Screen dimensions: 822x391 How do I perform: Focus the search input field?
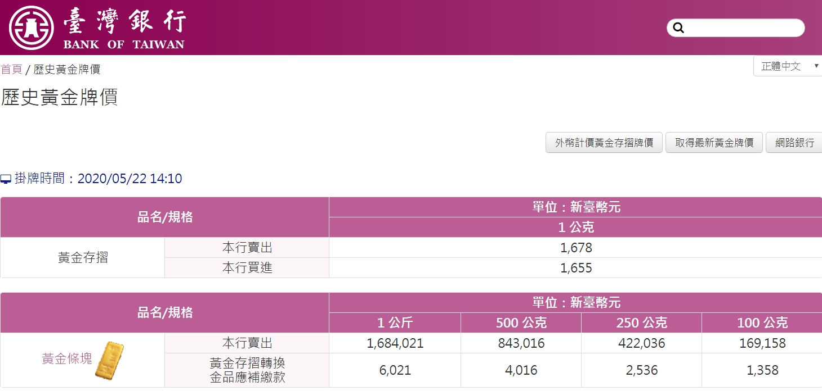pos(736,28)
